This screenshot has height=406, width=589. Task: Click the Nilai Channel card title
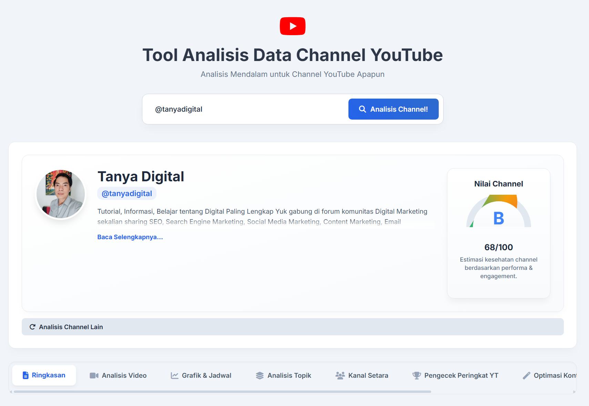(x=499, y=184)
